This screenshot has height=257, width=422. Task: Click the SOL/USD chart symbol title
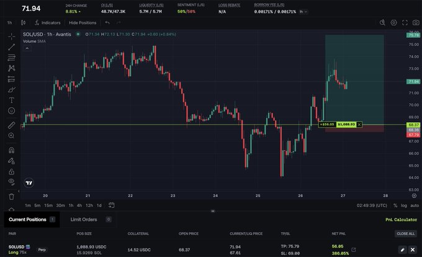coord(47,35)
